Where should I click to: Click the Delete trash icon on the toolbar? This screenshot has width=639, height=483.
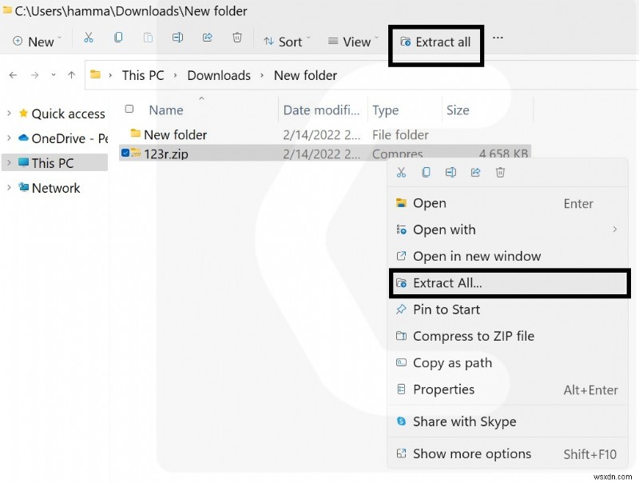236,37
